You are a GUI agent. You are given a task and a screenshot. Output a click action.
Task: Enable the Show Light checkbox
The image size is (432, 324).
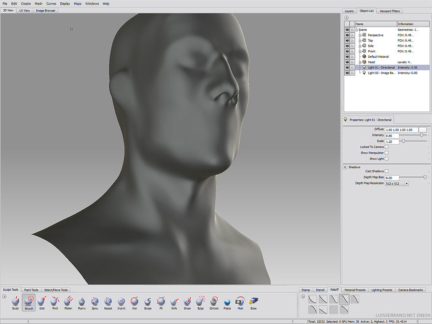point(386,159)
